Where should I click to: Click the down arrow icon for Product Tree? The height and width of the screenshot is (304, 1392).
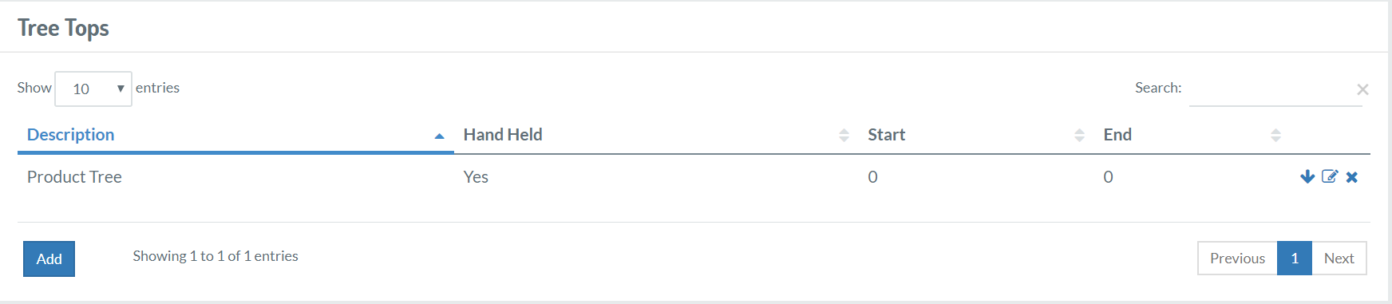(x=1307, y=177)
